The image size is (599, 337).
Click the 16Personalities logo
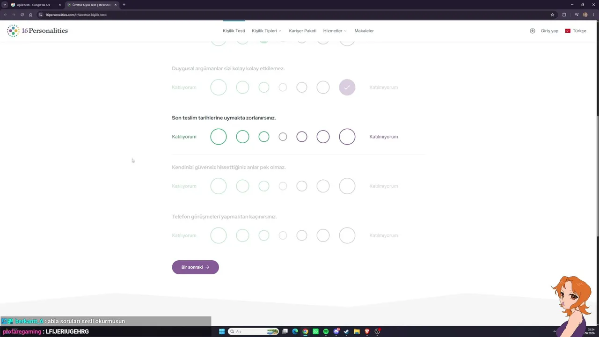tap(37, 31)
